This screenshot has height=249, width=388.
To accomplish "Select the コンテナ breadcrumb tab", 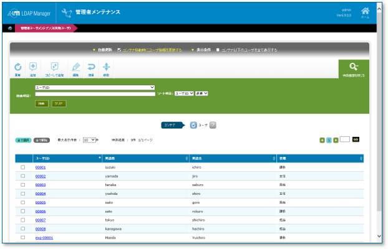I will click(171, 125).
